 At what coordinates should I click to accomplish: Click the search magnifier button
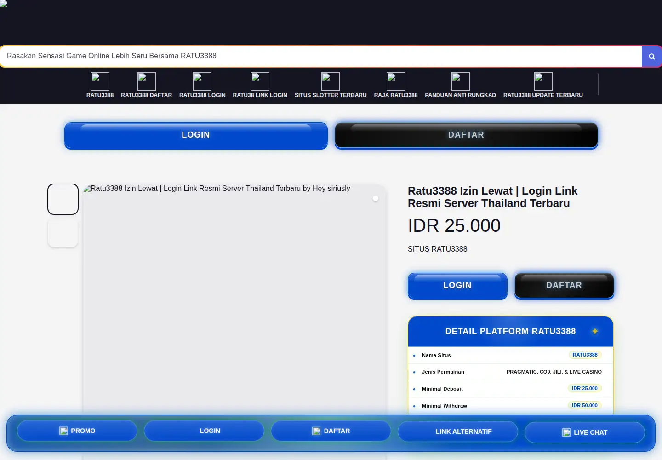pos(651,56)
